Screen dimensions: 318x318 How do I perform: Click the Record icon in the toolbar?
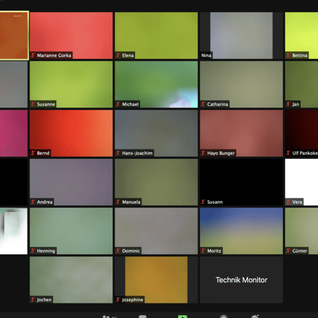pyautogui.click(x=224, y=317)
